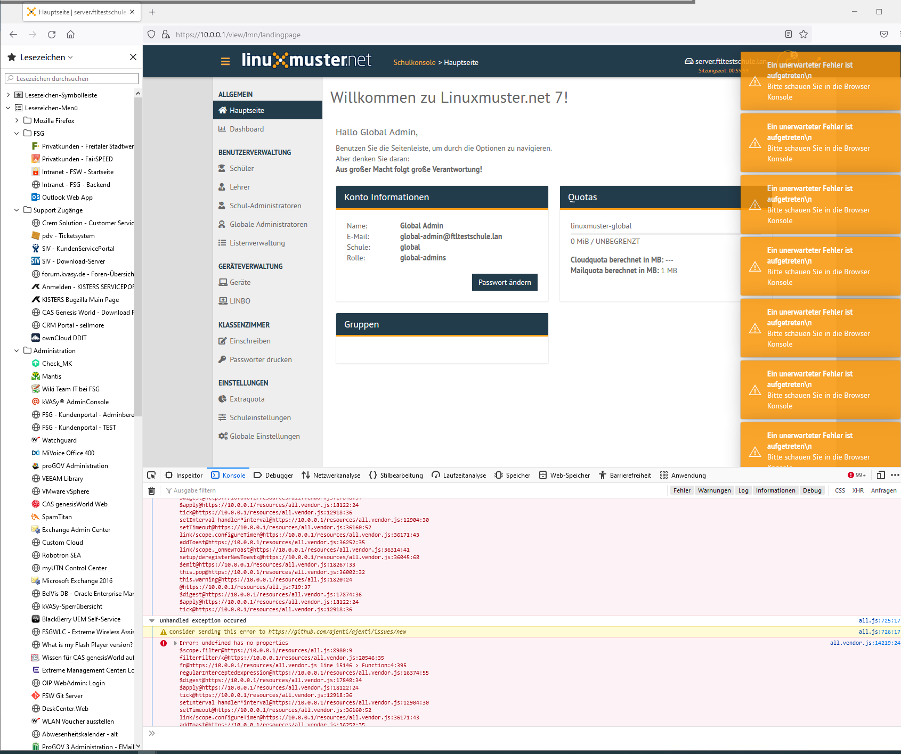
Task: Collapse the Lesezeichen-Menü folder
Action: pos(8,108)
